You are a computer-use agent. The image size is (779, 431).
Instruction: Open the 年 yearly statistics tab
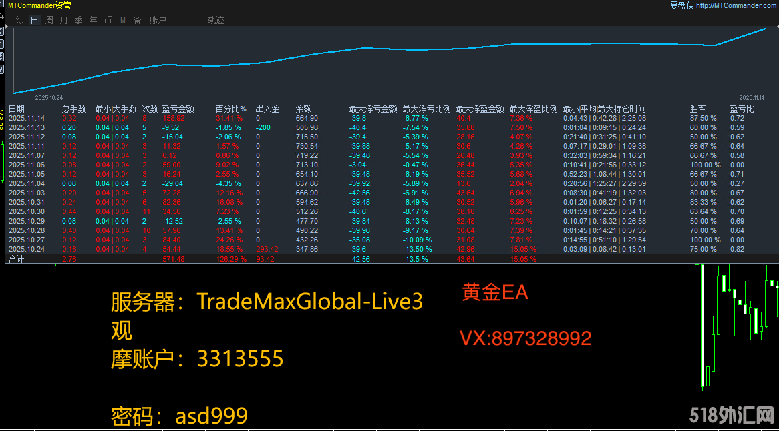[x=93, y=20]
